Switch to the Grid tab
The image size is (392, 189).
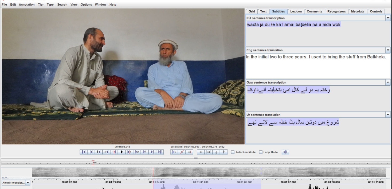tap(252, 11)
